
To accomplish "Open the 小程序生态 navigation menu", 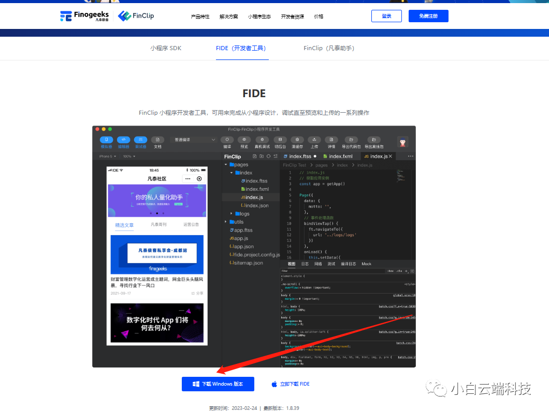I will (259, 17).
